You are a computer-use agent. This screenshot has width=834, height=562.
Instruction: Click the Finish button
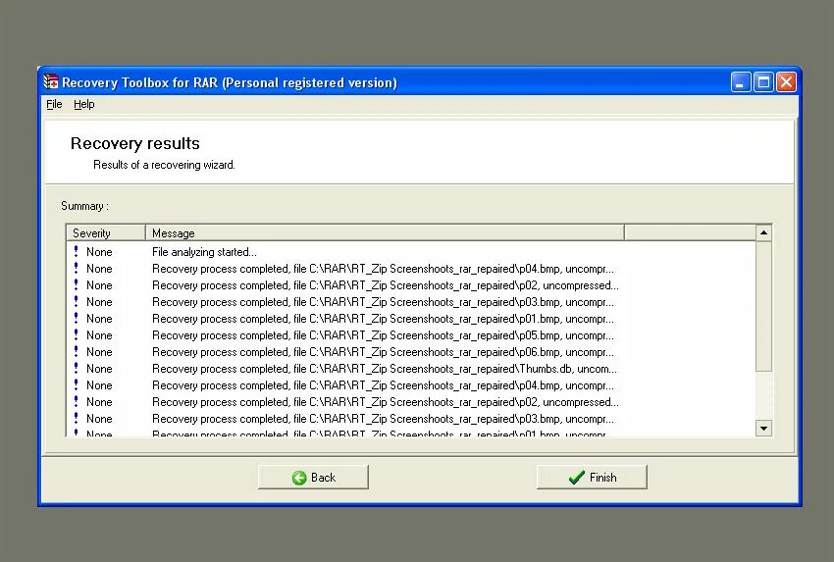click(x=592, y=477)
